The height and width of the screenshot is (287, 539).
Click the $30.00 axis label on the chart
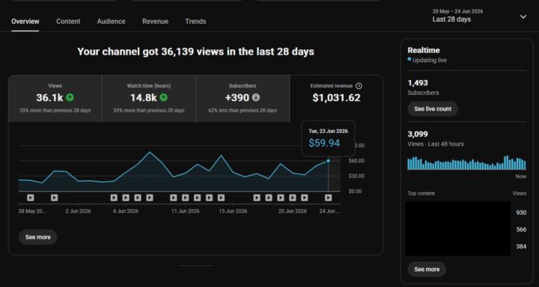[356, 176]
